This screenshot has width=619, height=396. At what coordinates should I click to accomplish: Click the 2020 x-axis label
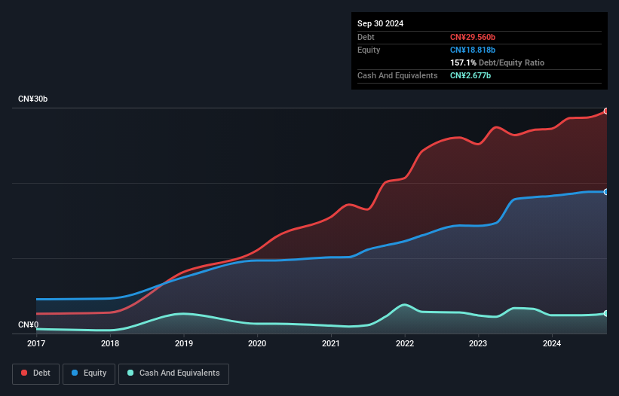click(257, 343)
